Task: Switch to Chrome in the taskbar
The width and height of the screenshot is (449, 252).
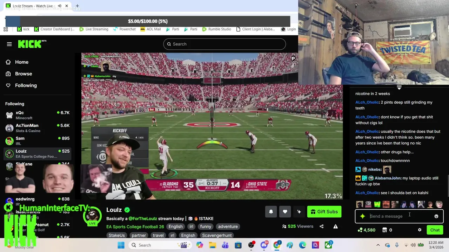Action: pyautogui.click(x=277, y=245)
